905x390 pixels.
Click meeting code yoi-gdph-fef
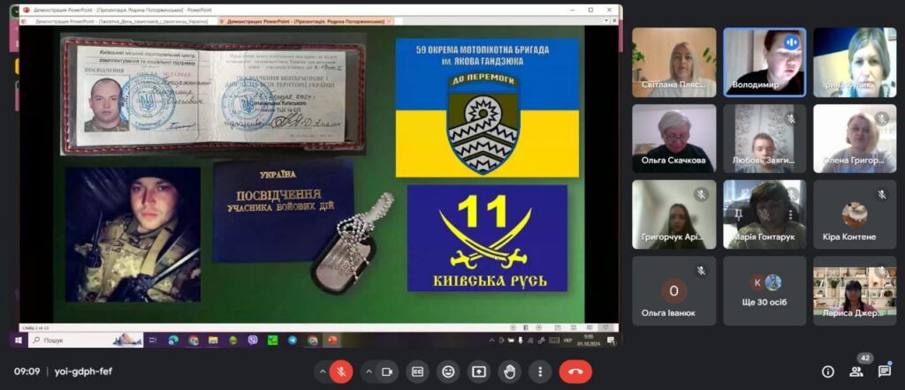pos(83,371)
